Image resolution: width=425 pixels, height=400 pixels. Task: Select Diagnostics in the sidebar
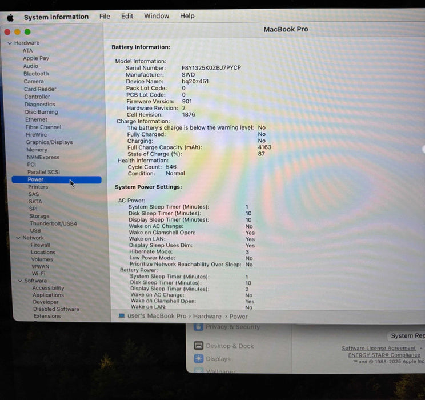(39, 104)
